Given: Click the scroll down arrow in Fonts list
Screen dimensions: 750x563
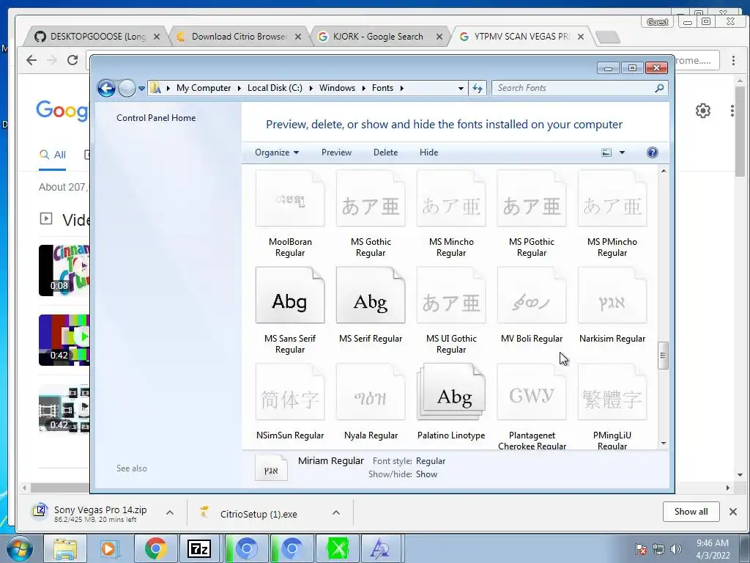Looking at the screenshot, I should tap(664, 444).
